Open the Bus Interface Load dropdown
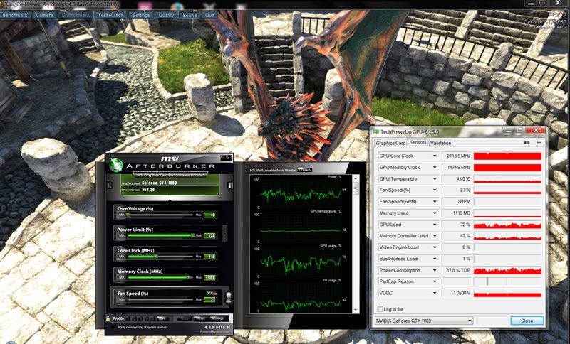 435,259
